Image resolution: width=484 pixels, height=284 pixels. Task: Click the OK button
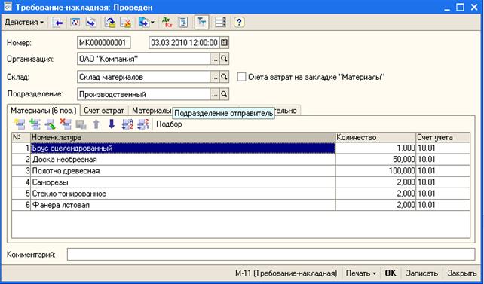[391, 273]
